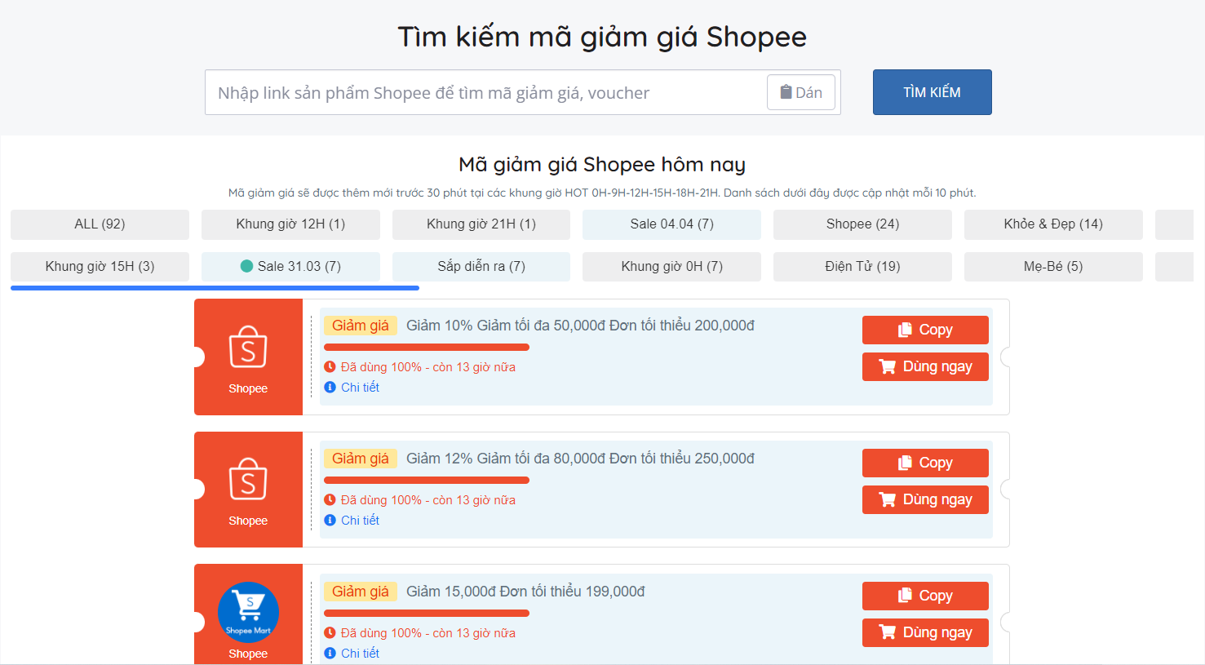Click the Shopee bag logo on first voucher
The height and width of the screenshot is (665, 1205).
[x=248, y=348]
